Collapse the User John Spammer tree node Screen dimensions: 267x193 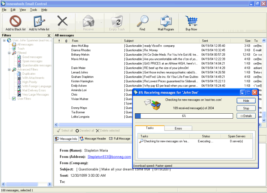click(4, 40)
